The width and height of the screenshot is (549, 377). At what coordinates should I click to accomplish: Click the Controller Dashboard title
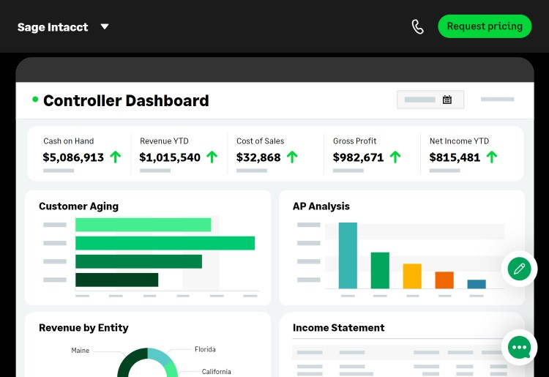(126, 101)
